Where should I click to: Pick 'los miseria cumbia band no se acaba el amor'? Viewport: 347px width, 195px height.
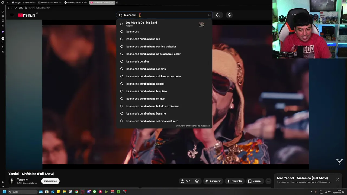coord(164,54)
